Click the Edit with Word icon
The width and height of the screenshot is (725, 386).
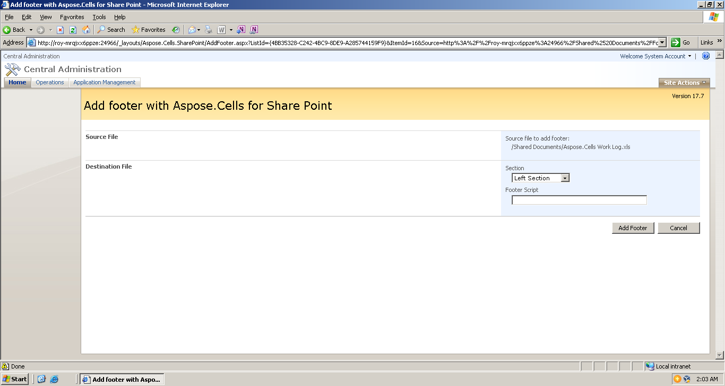(x=221, y=30)
